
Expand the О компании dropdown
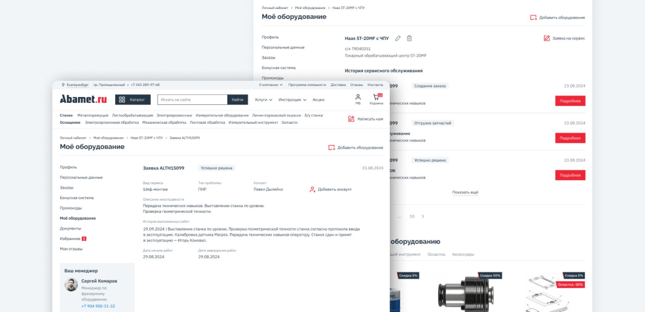[270, 85]
